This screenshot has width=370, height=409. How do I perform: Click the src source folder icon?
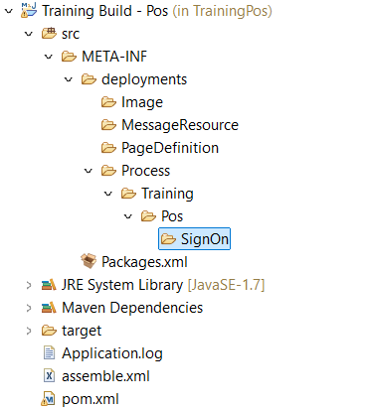click(x=49, y=34)
